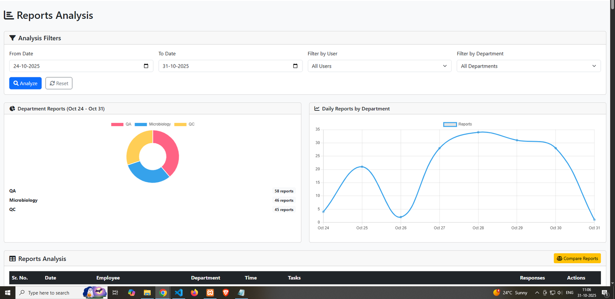Toggle the Microbiology legend item
Image resolution: width=615 pixels, height=299 pixels.
pyautogui.click(x=153, y=124)
